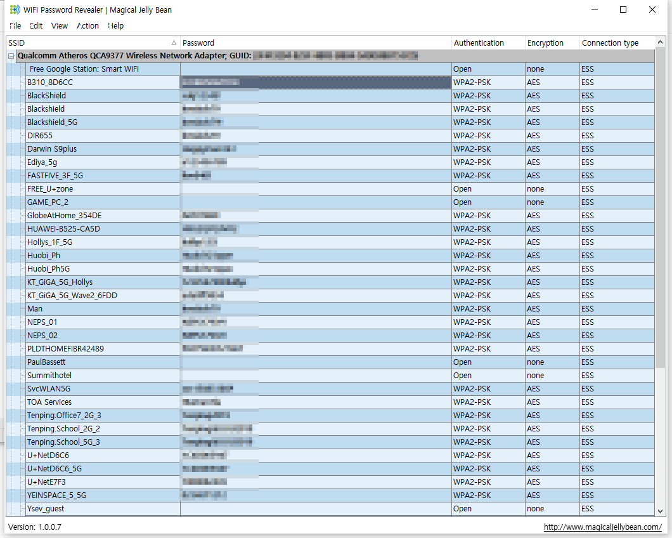Collapse the Qualcomm Atheros adapter tree node
This screenshot has width=672, height=538.
[x=11, y=56]
